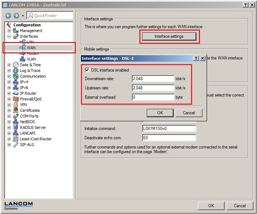Open the navigation history dropdown arrow
The width and height of the screenshot is (257, 214).
pos(23,16)
